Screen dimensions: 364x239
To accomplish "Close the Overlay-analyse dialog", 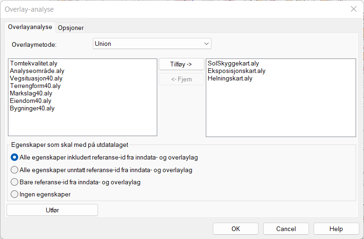I will [x=353, y=9].
